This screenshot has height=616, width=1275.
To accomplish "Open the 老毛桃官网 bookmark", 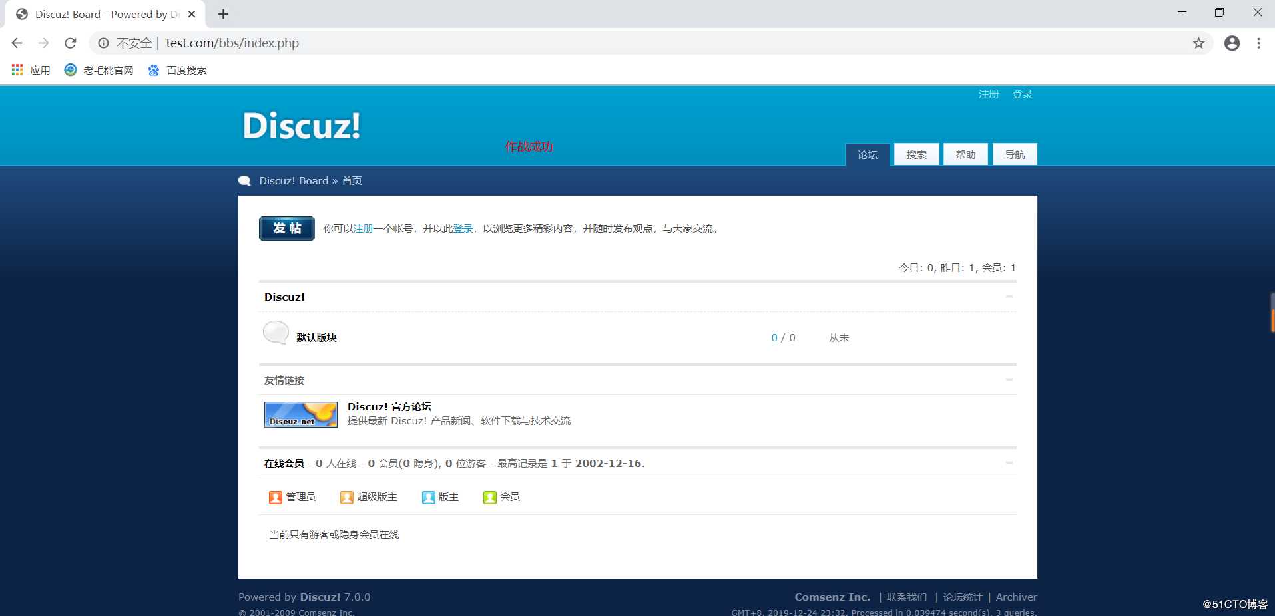I will (99, 70).
